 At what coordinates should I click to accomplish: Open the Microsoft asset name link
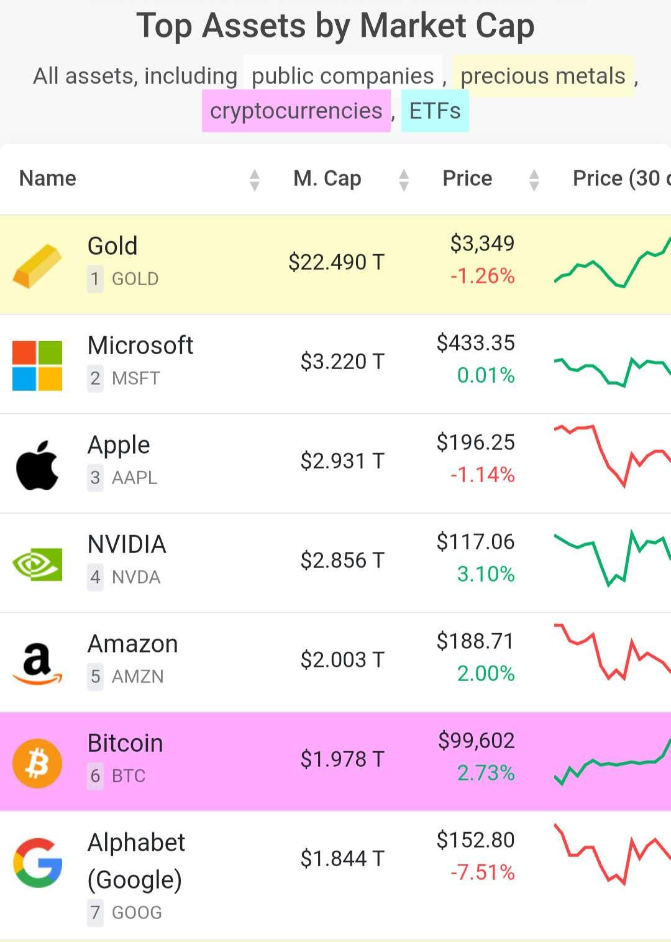point(140,345)
